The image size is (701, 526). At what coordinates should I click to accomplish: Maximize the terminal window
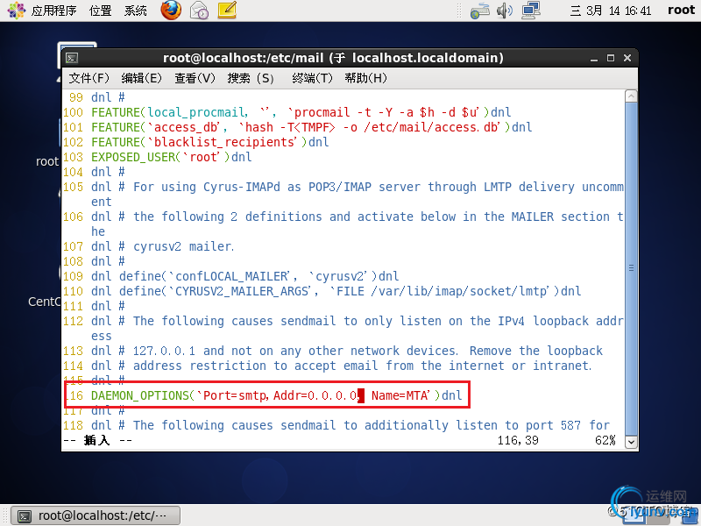pyautogui.click(x=610, y=58)
